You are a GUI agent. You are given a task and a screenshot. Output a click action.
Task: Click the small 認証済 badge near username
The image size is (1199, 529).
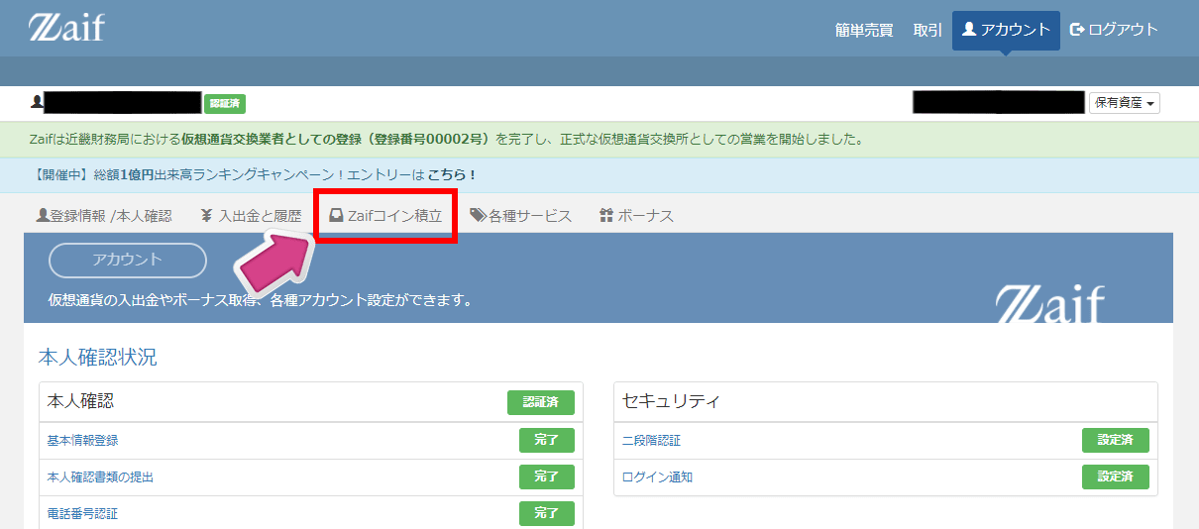(x=225, y=103)
